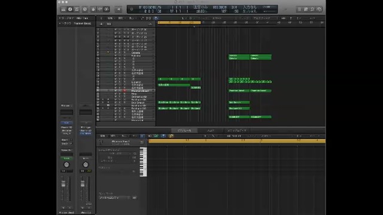Image resolution: width=383 pixels, height=215 pixels.
Task: Open the controller dropdown in piano roll
Action: click(x=114, y=198)
